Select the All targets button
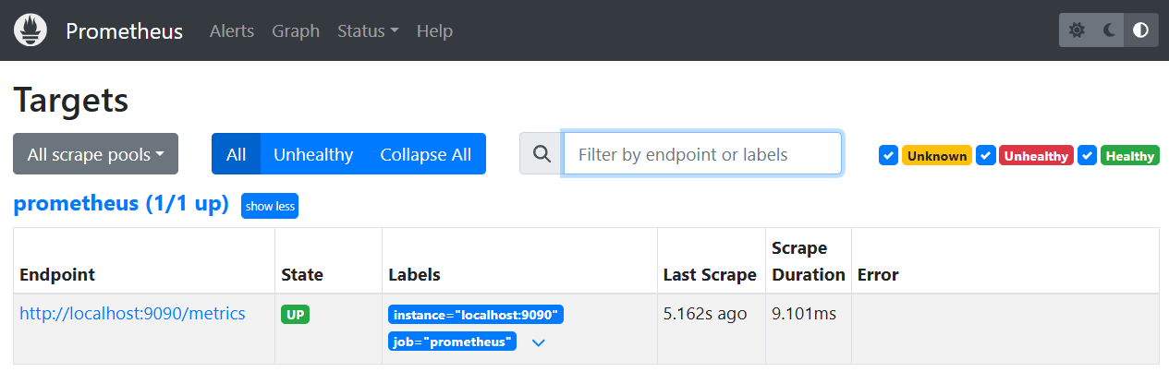Image resolution: width=1169 pixels, height=372 pixels. tap(236, 154)
